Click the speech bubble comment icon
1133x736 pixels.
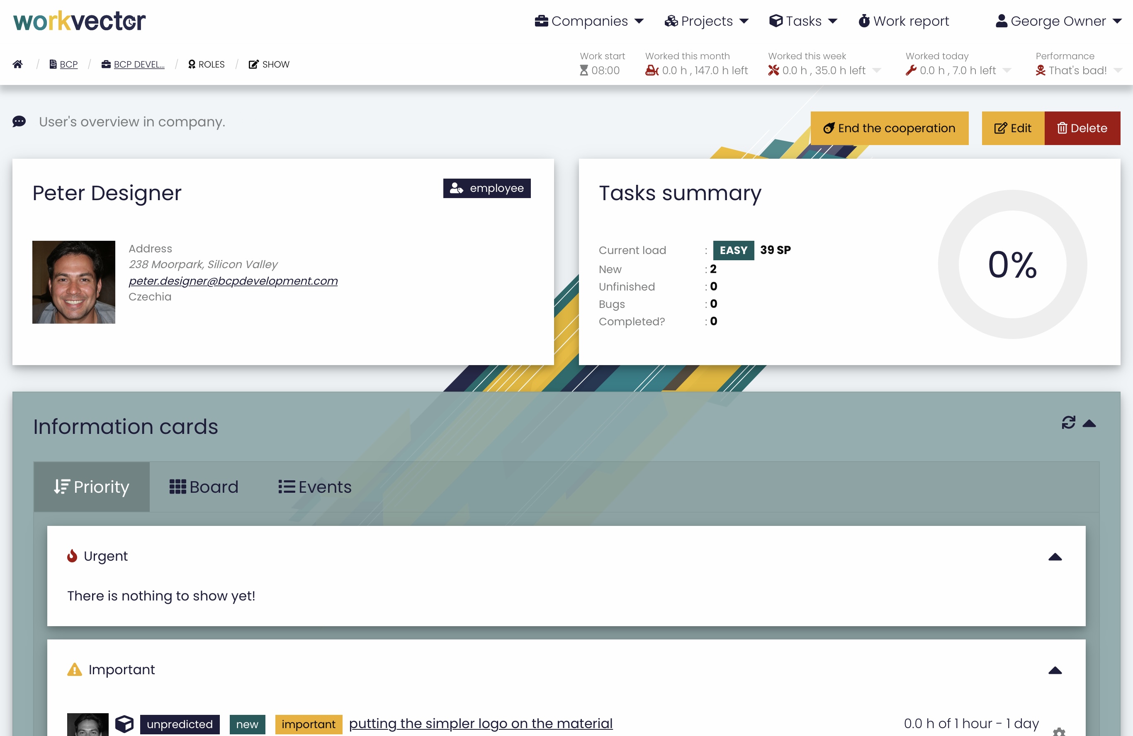(x=19, y=122)
